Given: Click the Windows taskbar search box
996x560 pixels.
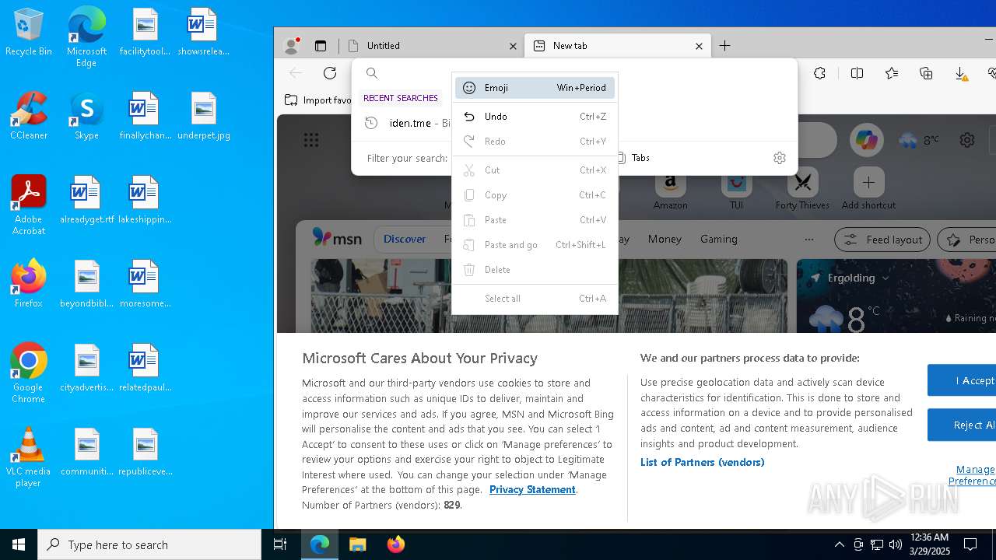Looking at the screenshot, I should [x=149, y=544].
